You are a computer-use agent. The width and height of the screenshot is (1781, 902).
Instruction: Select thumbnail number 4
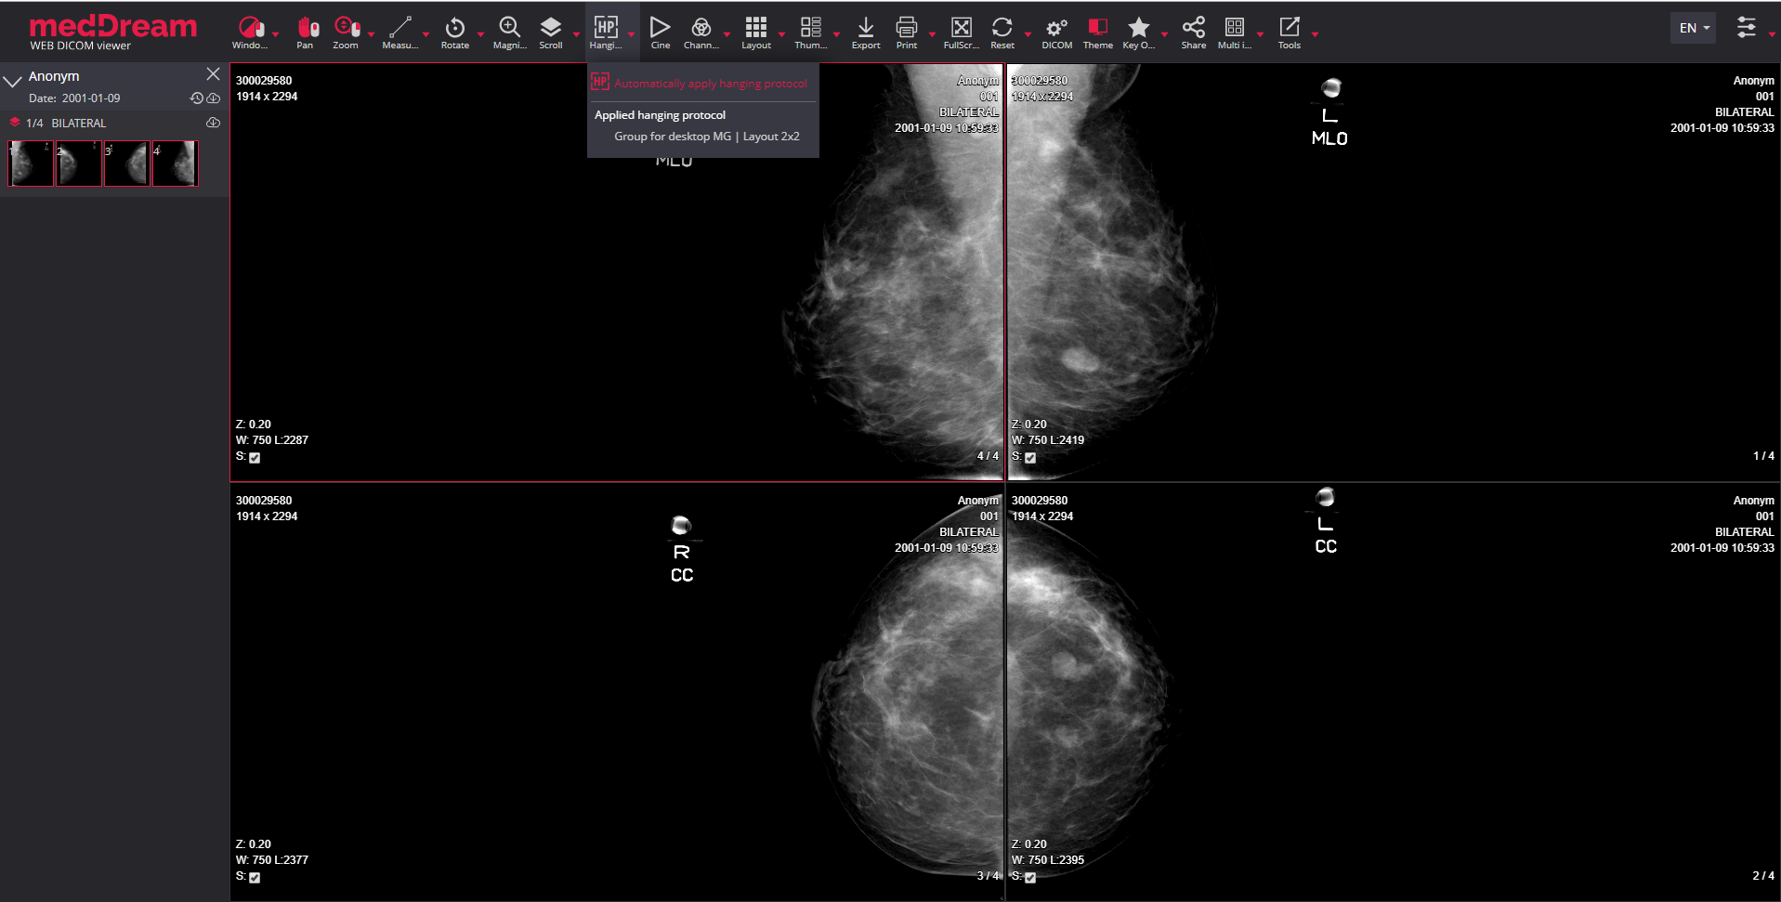pos(176,163)
